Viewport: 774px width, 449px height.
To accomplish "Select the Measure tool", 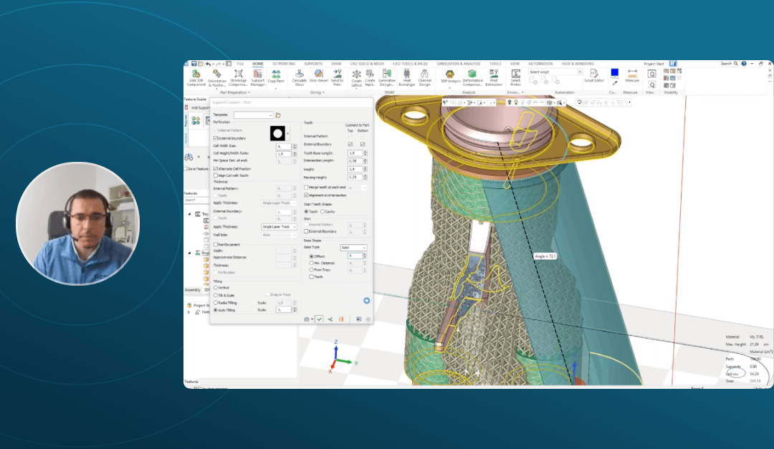I will [x=632, y=76].
